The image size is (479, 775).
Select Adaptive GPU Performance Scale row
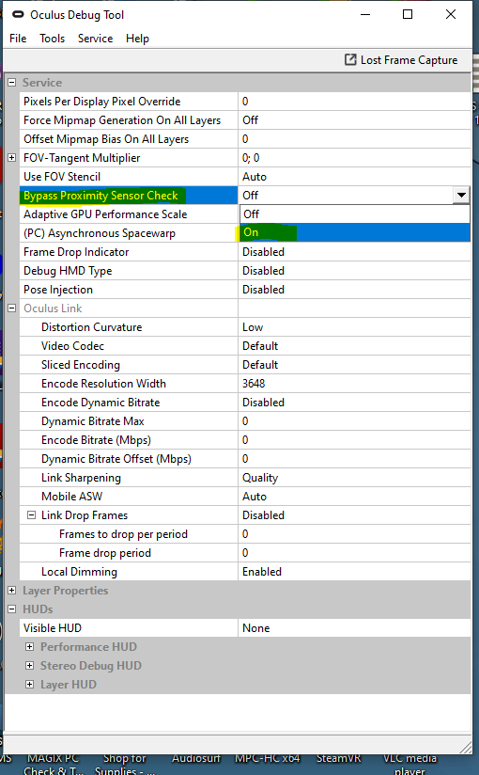pyautogui.click(x=129, y=214)
